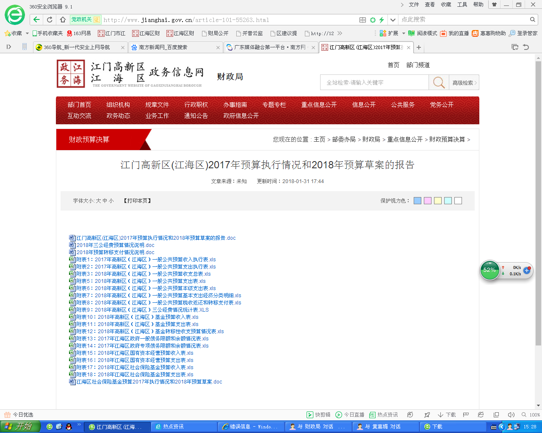
Task: Download 2018年三公经费预算情况说明.doc
Action: click(x=115, y=245)
